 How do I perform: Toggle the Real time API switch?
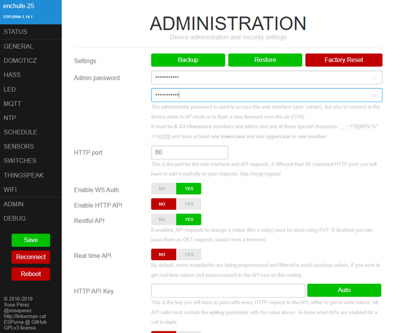tap(176, 254)
